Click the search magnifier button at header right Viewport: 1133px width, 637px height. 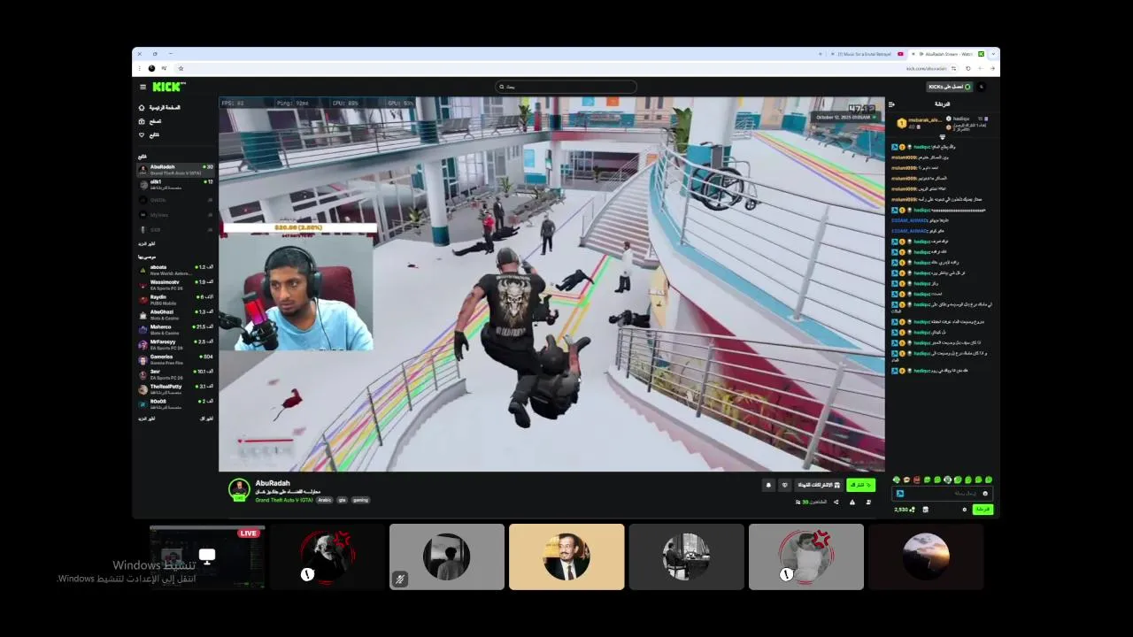(x=981, y=87)
